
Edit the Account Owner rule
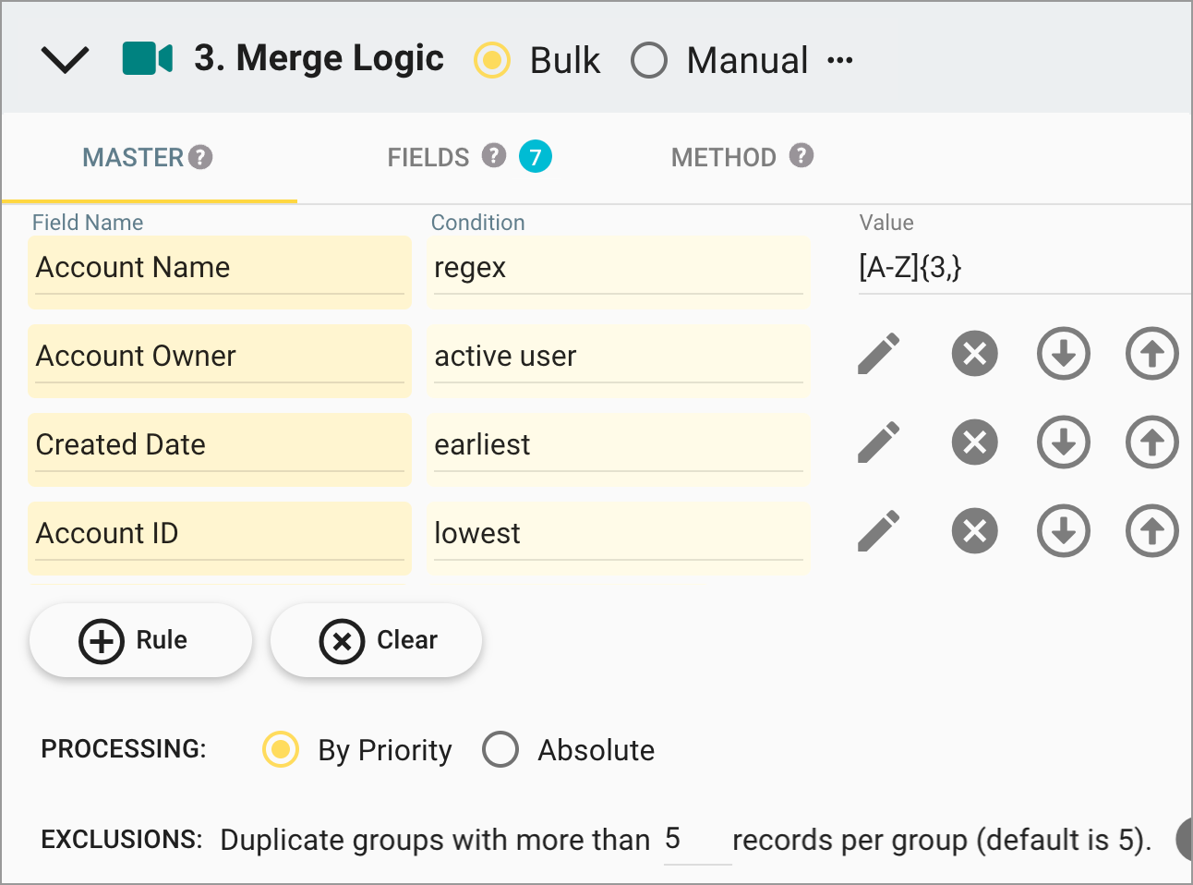(x=878, y=354)
